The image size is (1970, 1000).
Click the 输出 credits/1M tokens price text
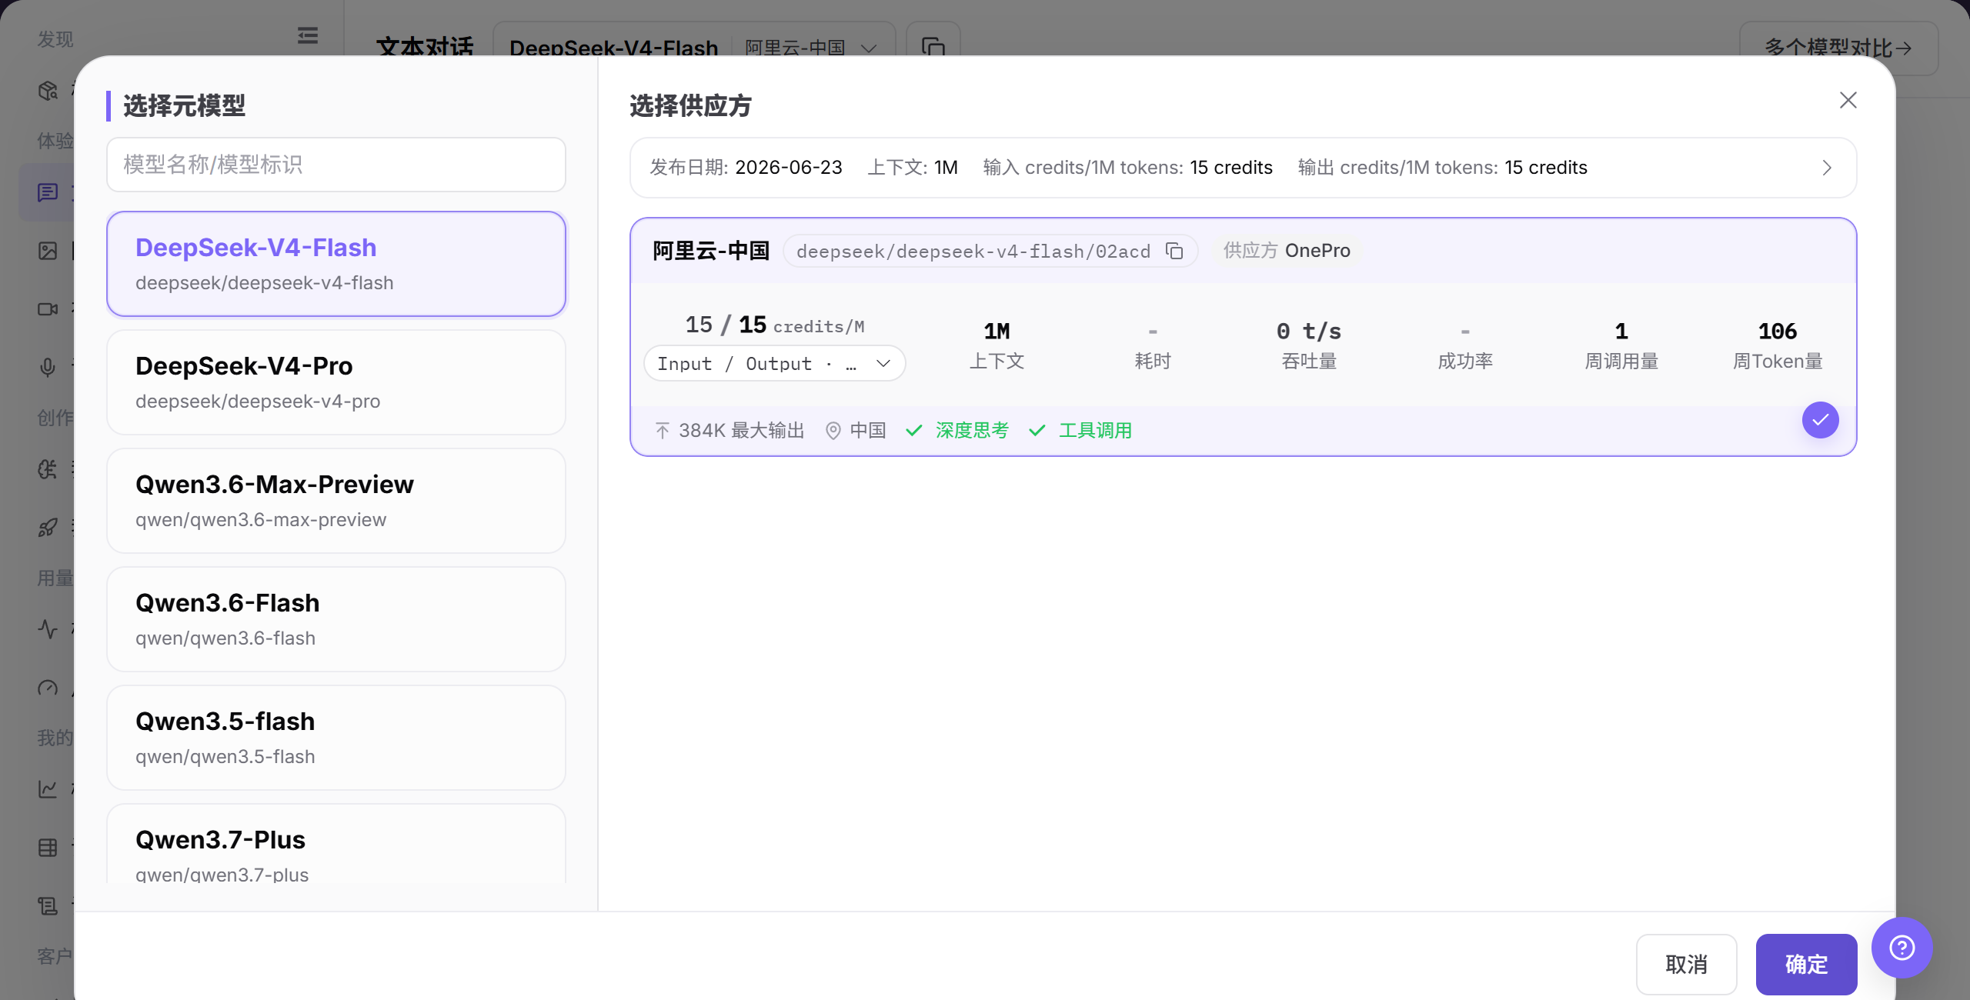(x=1442, y=168)
